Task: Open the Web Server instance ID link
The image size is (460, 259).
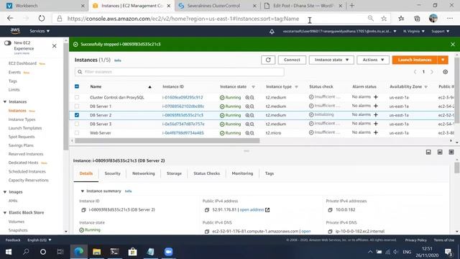Action: pos(183,133)
